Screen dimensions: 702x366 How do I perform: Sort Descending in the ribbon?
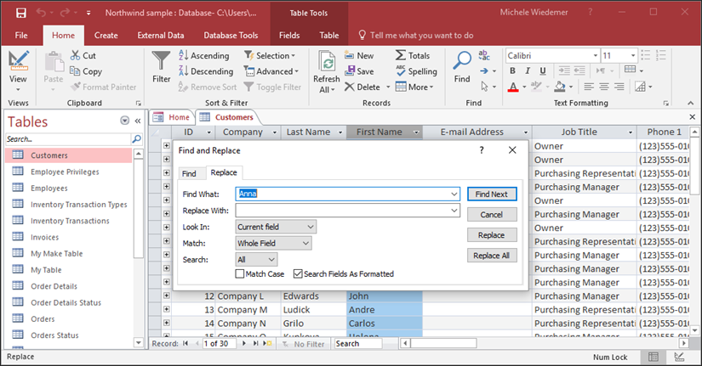[206, 71]
